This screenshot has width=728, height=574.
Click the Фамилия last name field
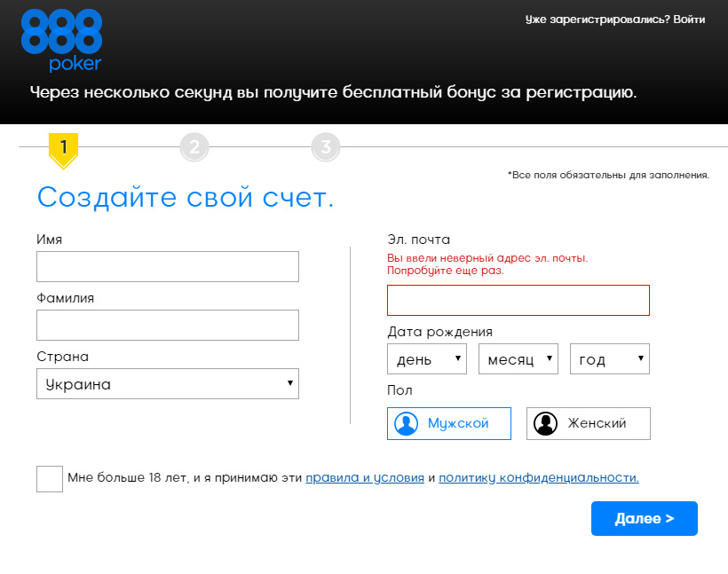coord(167,325)
